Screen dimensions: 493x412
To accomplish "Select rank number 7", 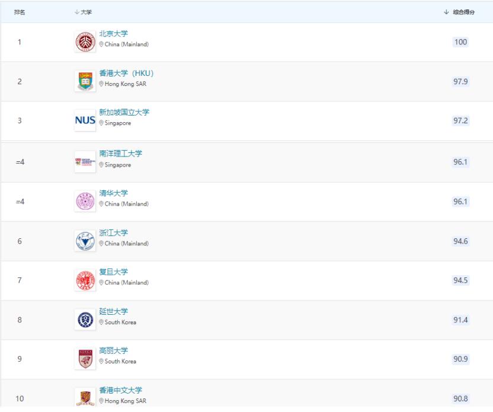I will point(20,280).
